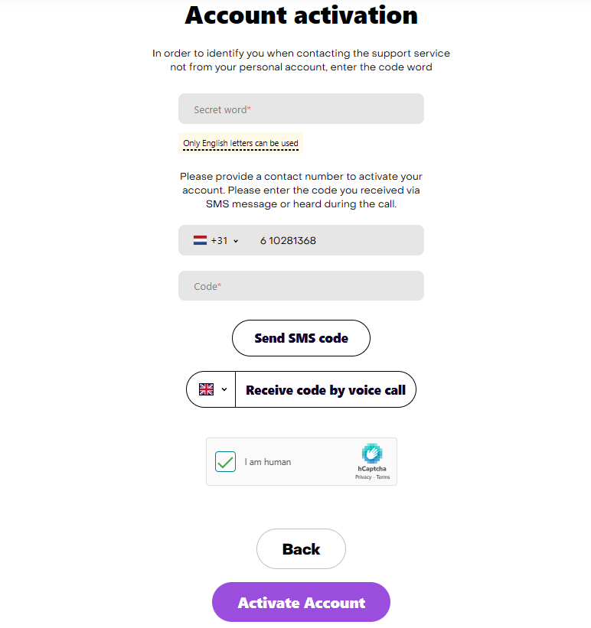Open the hCaptcha Terms link
Screen dimensions: 591x628
point(383,477)
